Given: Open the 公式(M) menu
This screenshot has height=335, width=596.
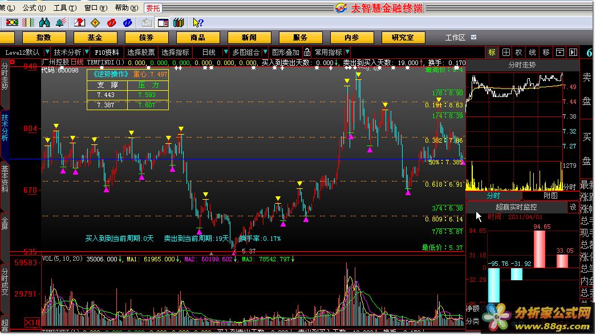Looking at the screenshot, I should [x=34, y=8].
